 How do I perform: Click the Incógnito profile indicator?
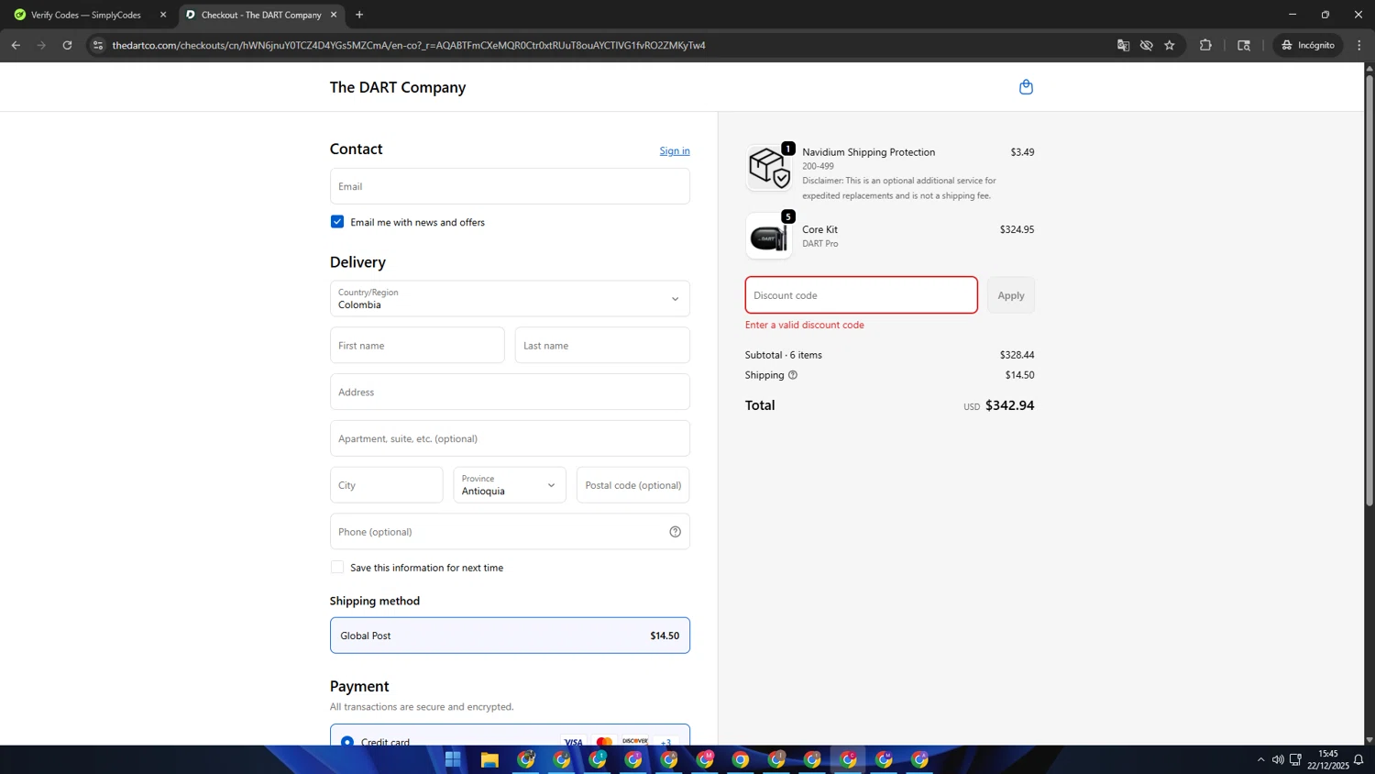point(1308,45)
